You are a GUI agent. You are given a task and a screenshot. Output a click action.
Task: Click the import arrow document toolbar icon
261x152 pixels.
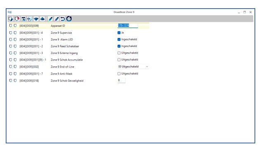[30, 19]
